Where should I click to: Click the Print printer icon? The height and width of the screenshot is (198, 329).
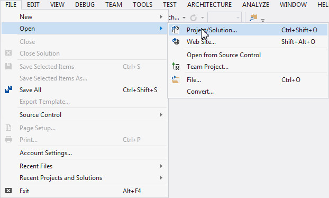pos(8,139)
